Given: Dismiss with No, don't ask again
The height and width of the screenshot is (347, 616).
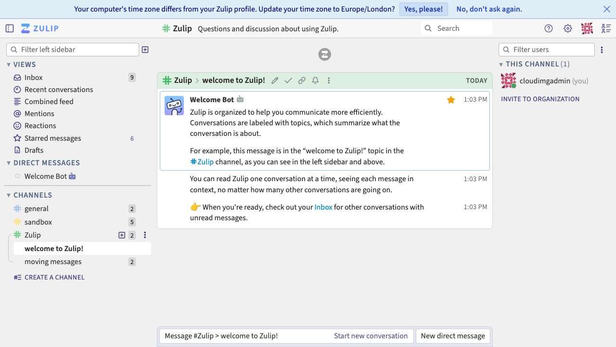Looking at the screenshot, I should click(489, 9).
